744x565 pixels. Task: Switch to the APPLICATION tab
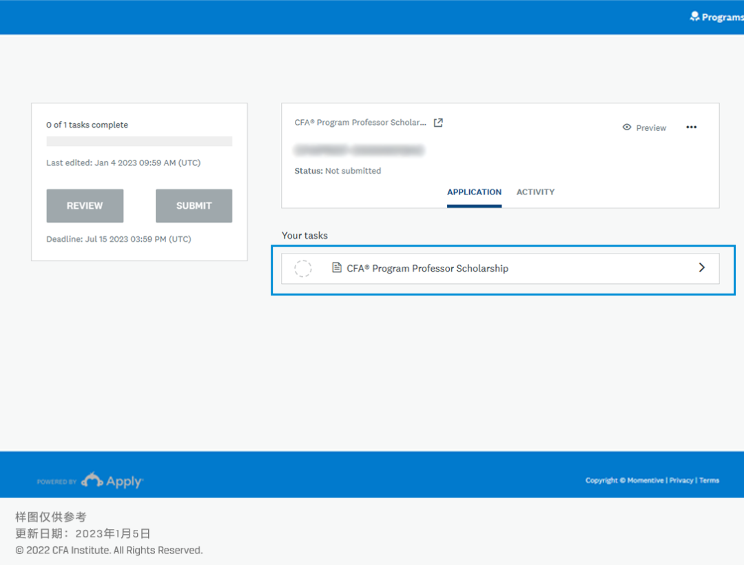[474, 192]
